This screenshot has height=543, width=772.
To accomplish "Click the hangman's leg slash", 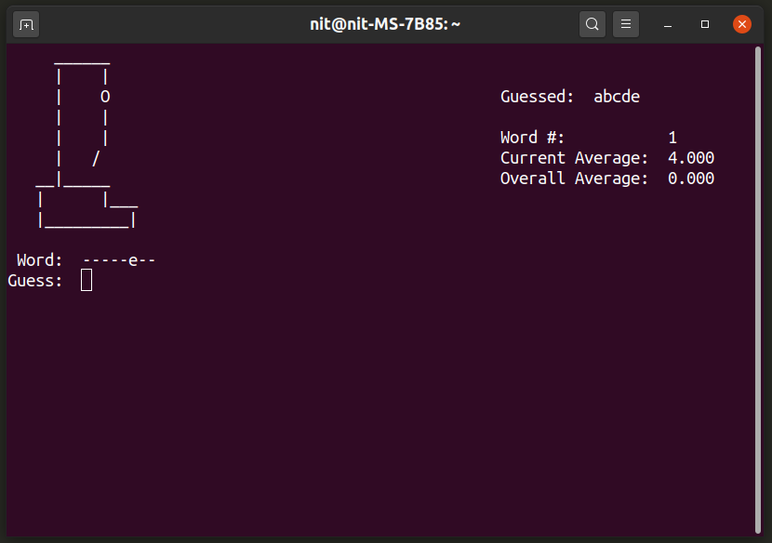I will click(x=96, y=159).
